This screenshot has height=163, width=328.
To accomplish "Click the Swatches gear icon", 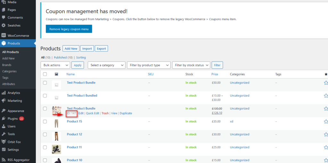I will (3, 26).
